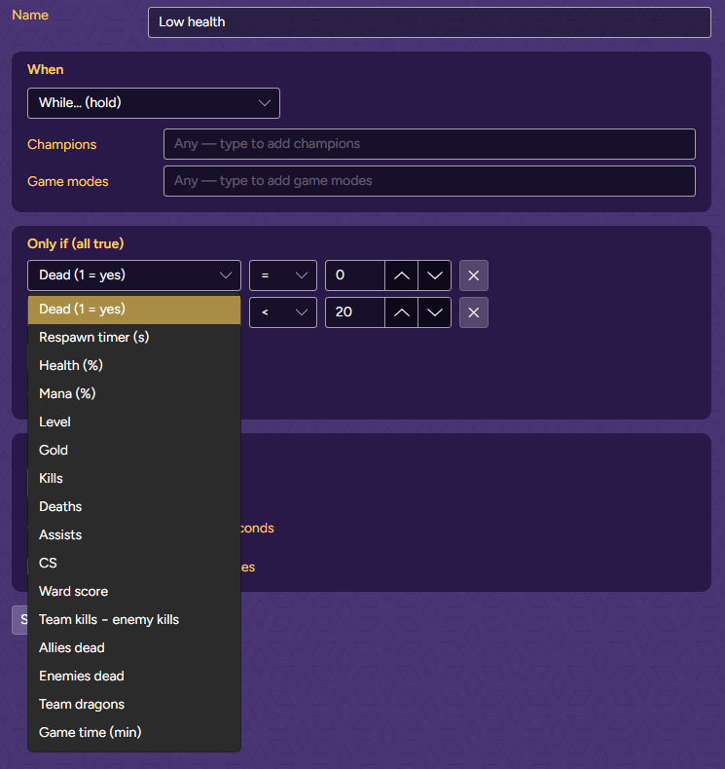Image resolution: width=725 pixels, height=769 pixels.
Task: Select Gold option in list
Action: click(134, 451)
